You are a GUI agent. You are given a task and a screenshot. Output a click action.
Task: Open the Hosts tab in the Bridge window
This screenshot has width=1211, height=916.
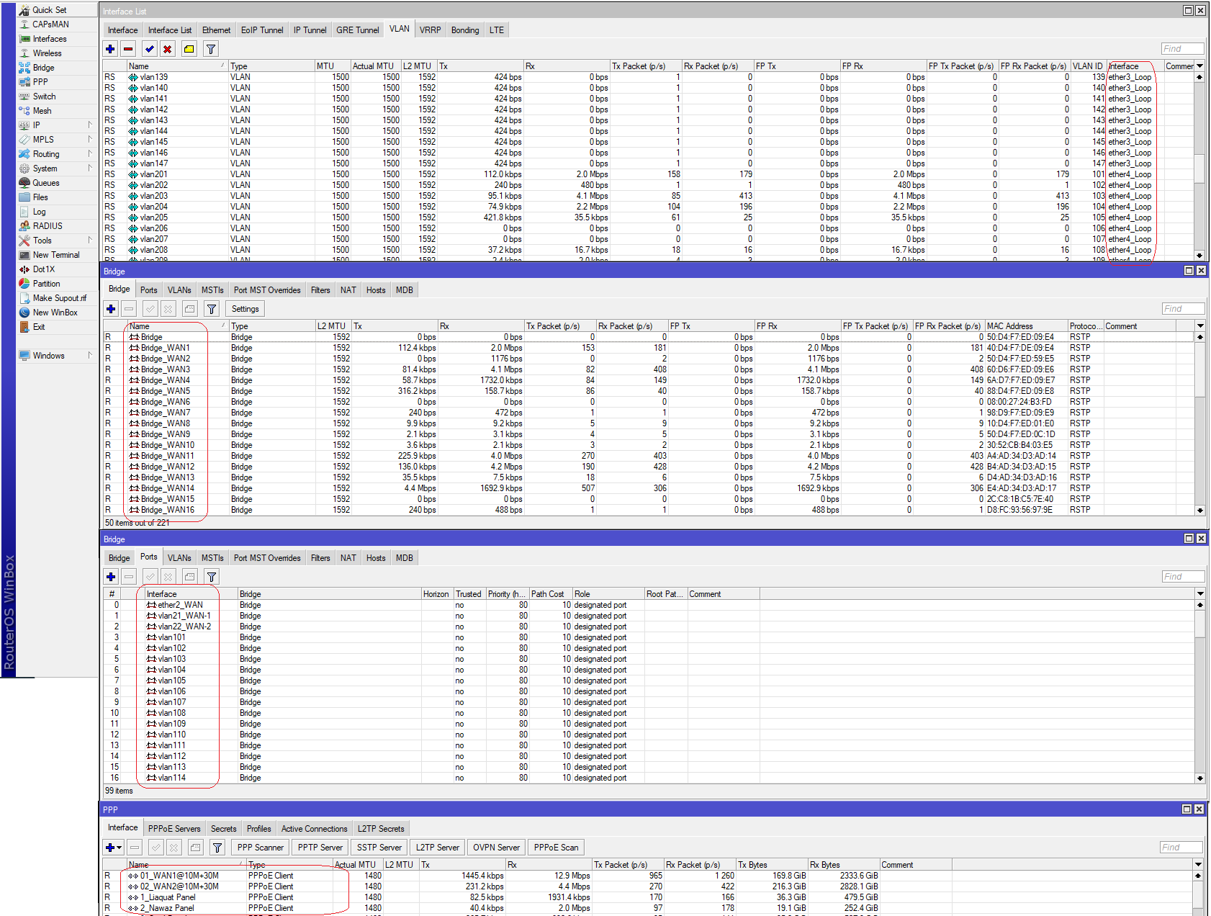pos(375,289)
